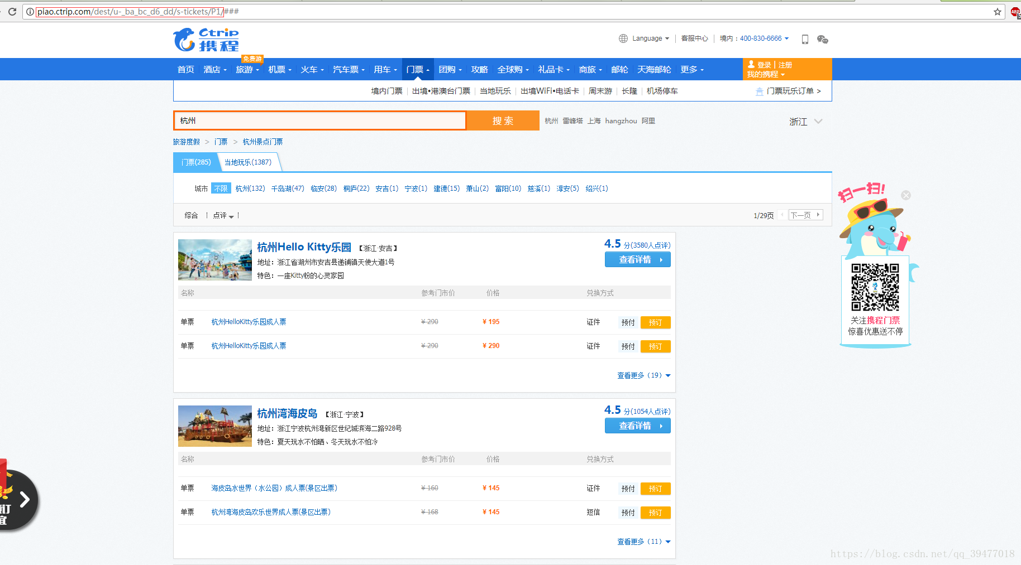The image size is (1021, 565).
Task: Click the hangzhou hot search keyword
Action: [x=621, y=121]
